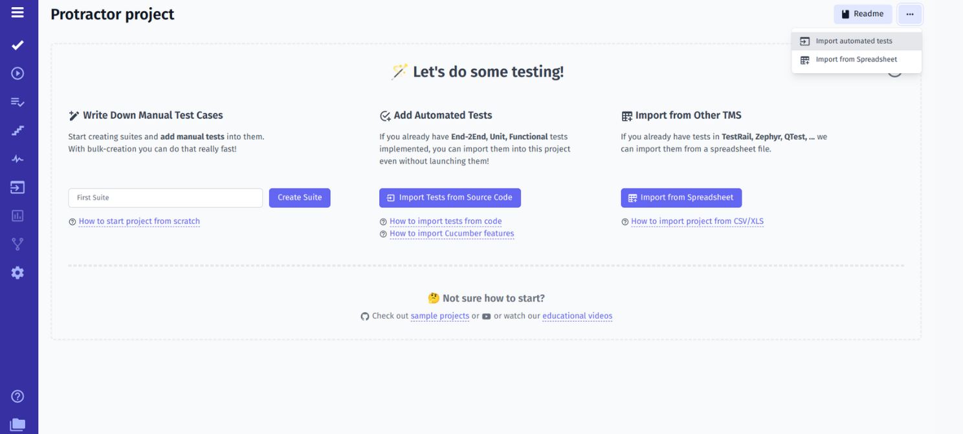Open the Pulse activity icon in sidebar
The height and width of the screenshot is (434, 963).
click(17, 159)
